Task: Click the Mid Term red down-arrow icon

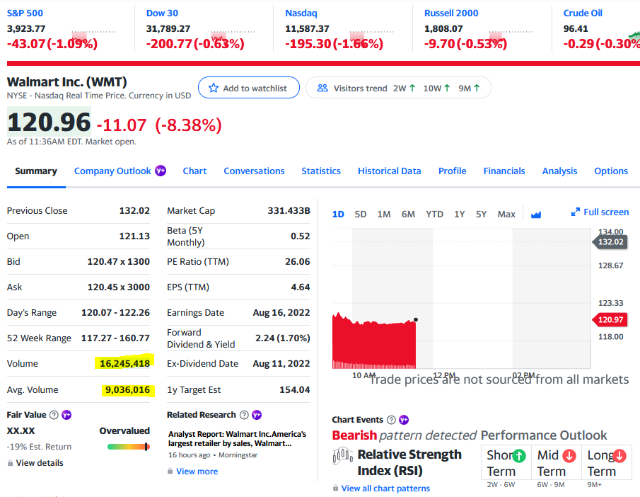Action: click(x=569, y=455)
